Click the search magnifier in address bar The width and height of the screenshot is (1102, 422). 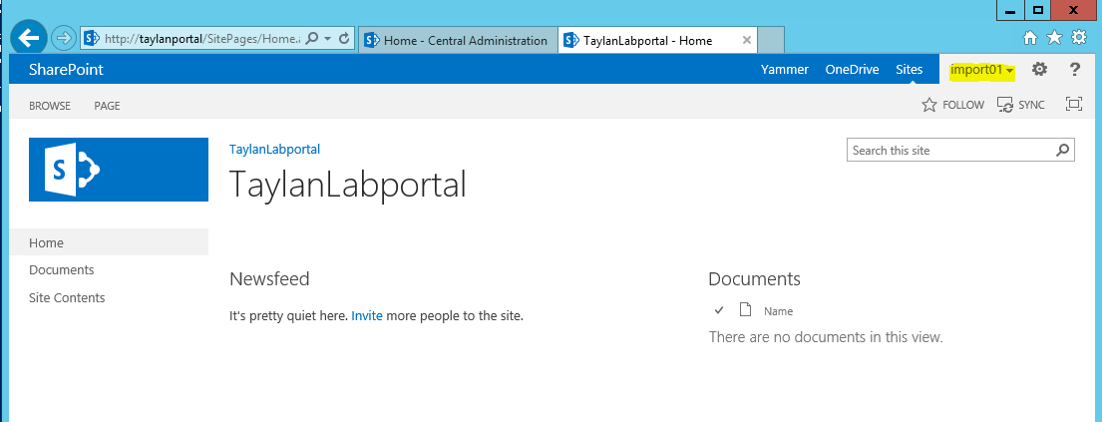click(313, 38)
